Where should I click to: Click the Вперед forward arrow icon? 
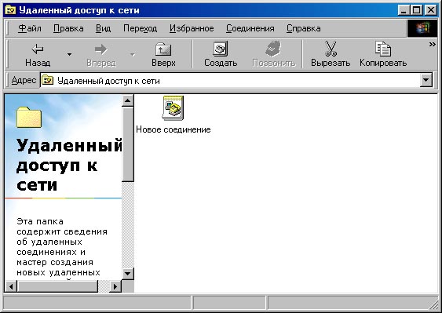click(101, 49)
